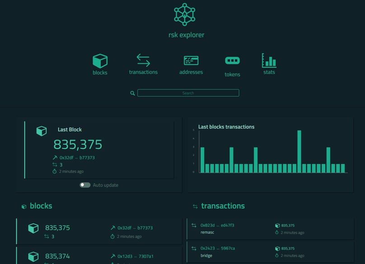Viewport: 365px width, 264px height.
Task: Click the 'bridge' transaction label
Action: 206,255
